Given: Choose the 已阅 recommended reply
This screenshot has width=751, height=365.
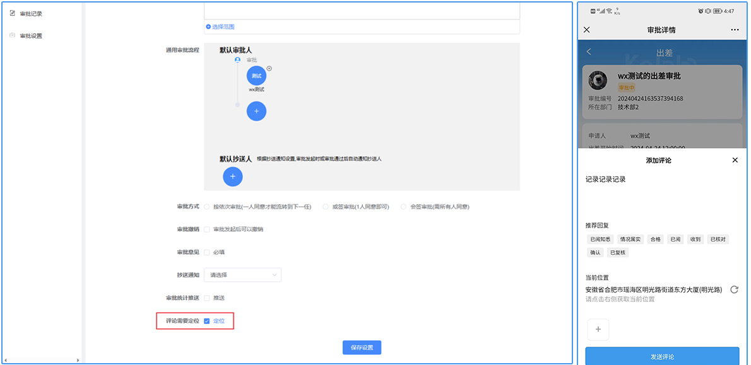Looking at the screenshot, I should point(675,239).
